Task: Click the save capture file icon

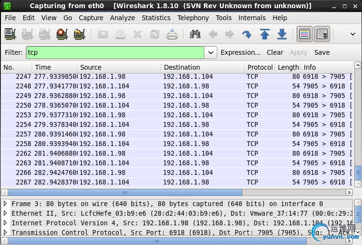Action: pyautogui.click(x=120, y=34)
